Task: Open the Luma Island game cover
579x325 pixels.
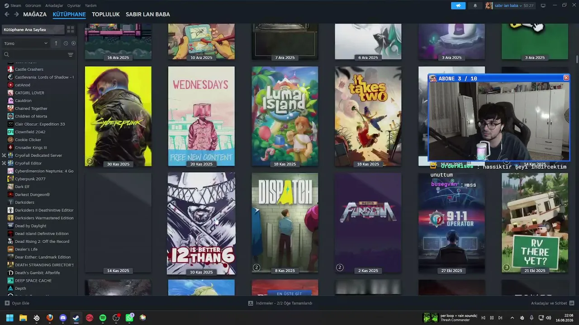Action: 285,116
